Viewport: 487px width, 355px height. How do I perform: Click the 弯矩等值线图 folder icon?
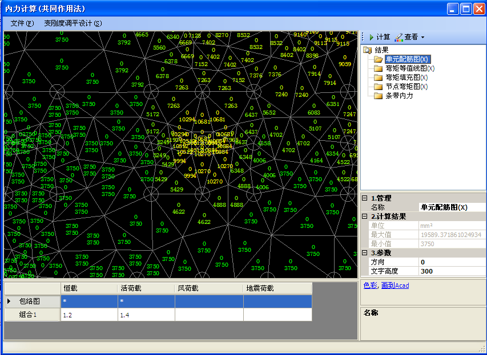click(379, 68)
